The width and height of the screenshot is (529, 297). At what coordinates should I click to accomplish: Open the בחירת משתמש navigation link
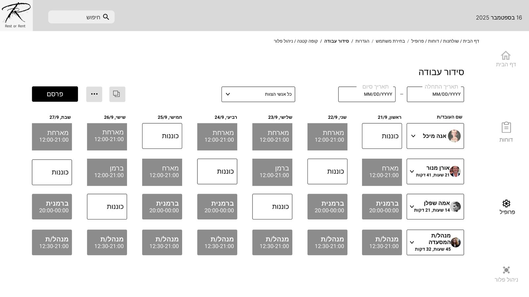pyautogui.click(x=390, y=41)
